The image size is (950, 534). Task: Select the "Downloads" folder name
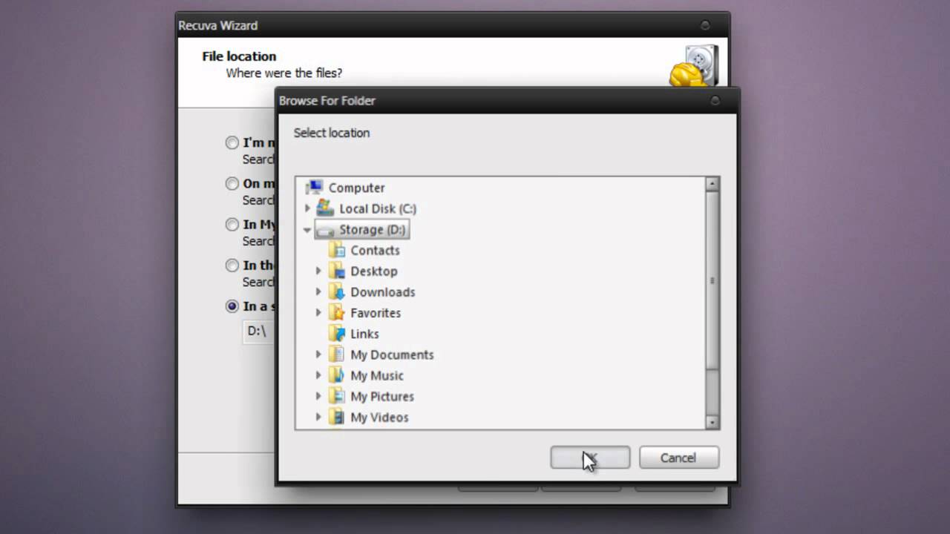[383, 291]
